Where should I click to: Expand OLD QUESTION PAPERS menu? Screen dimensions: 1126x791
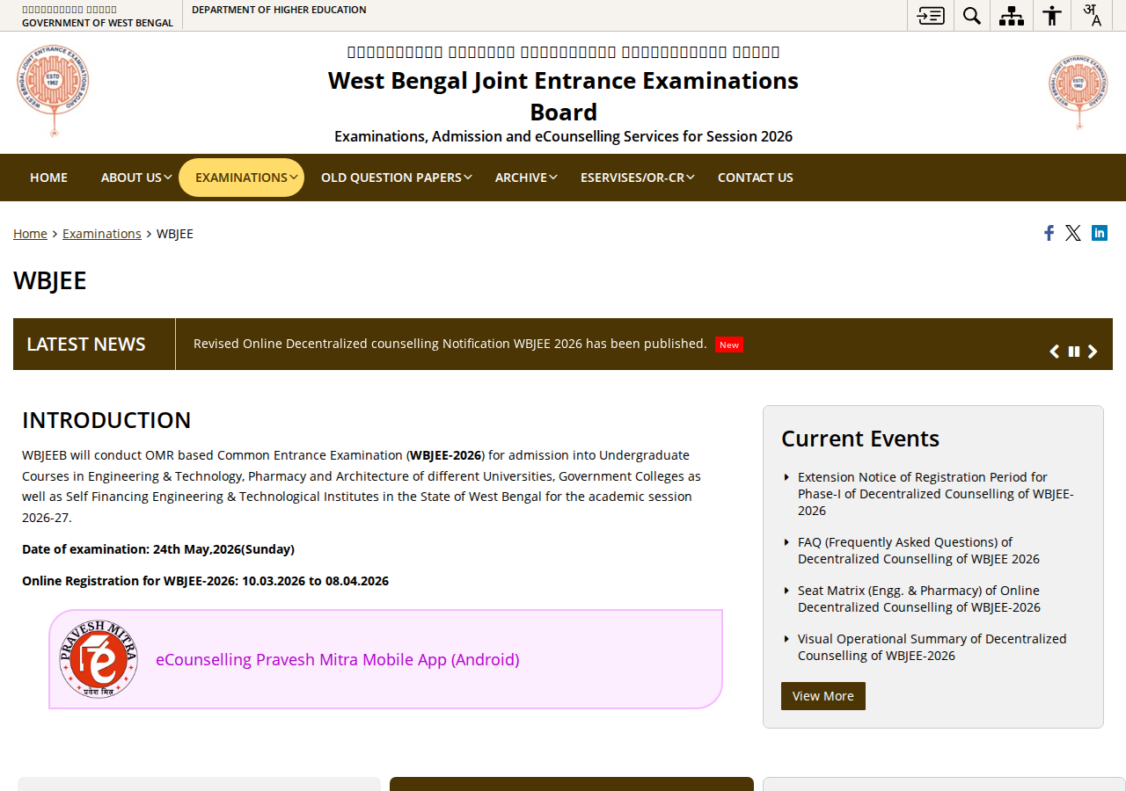pos(397,178)
